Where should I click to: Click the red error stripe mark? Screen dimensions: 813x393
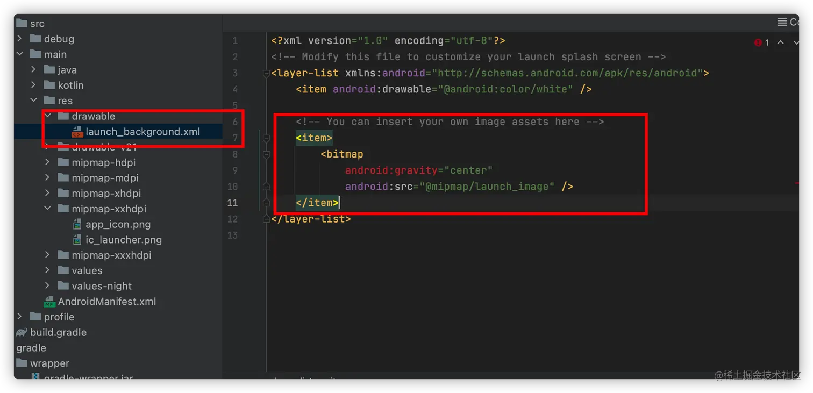click(797, 183)
